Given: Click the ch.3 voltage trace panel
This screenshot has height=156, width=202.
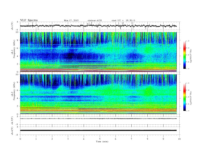Looking at the screenshot, I should [100, 121].
